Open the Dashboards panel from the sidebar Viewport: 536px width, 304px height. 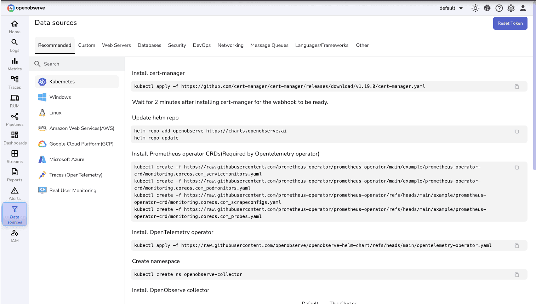click(x=14, y=138)
